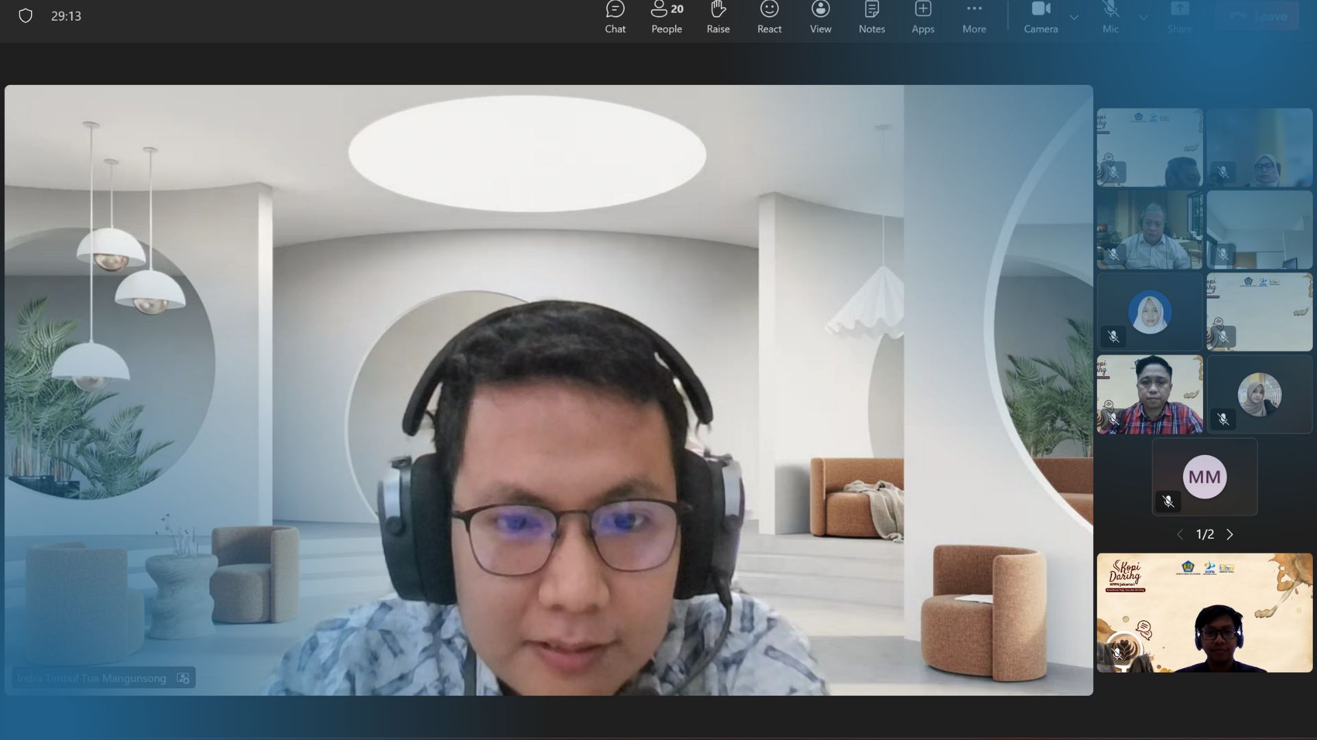The image size is (1317, 740).
Task: Expand the Camera options dropdown arrow
Action: point(1074,17)
